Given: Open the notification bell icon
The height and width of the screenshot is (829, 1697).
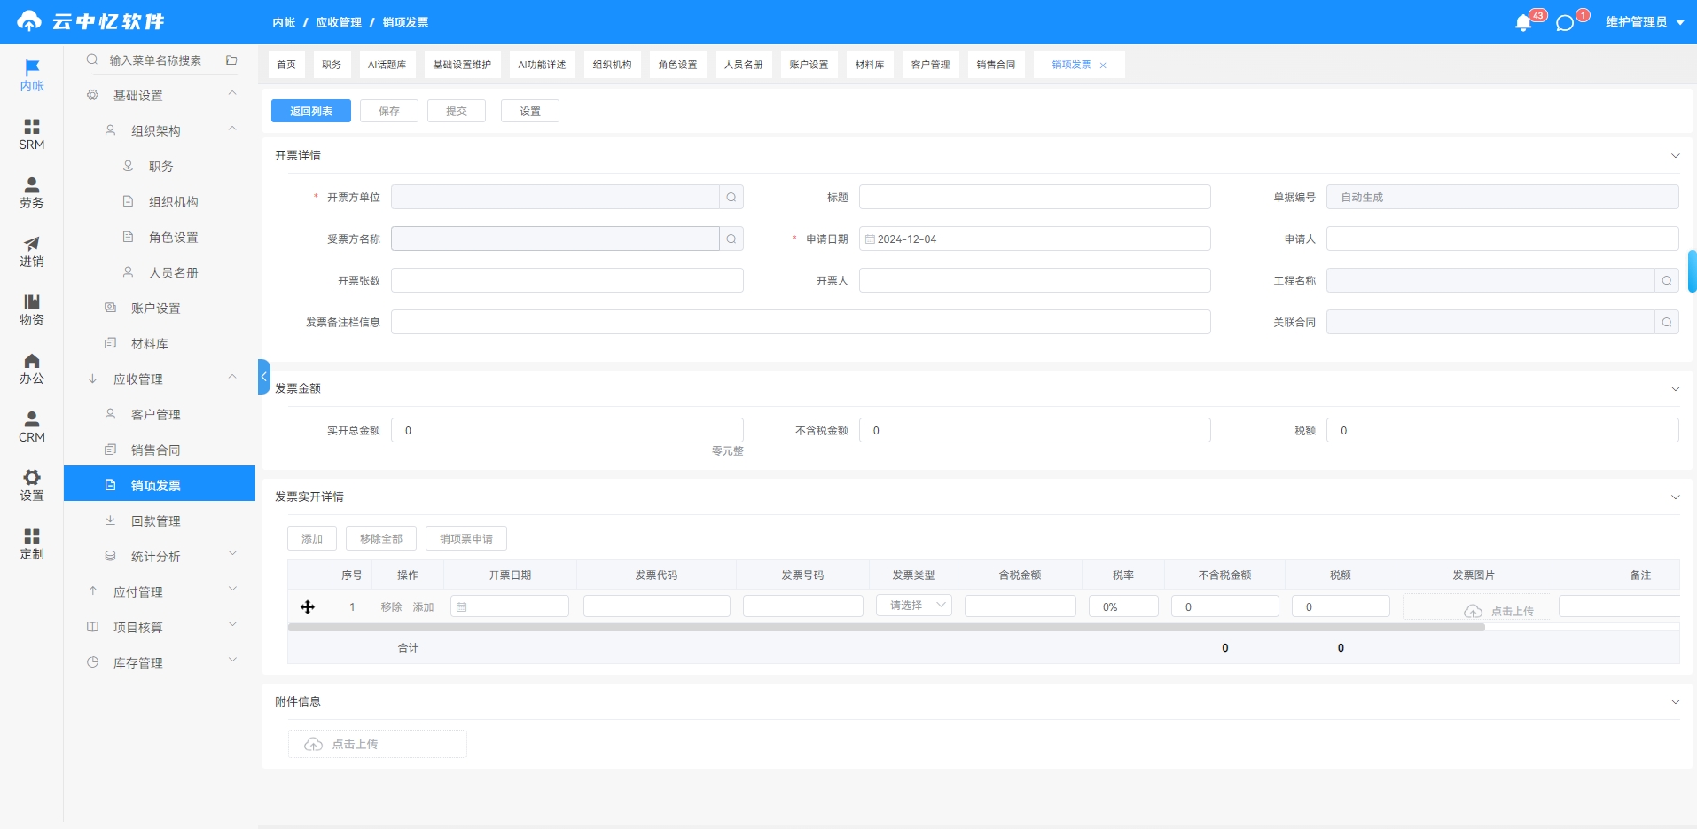Looking at the screenshot, I should click(x=1523, y=22).
